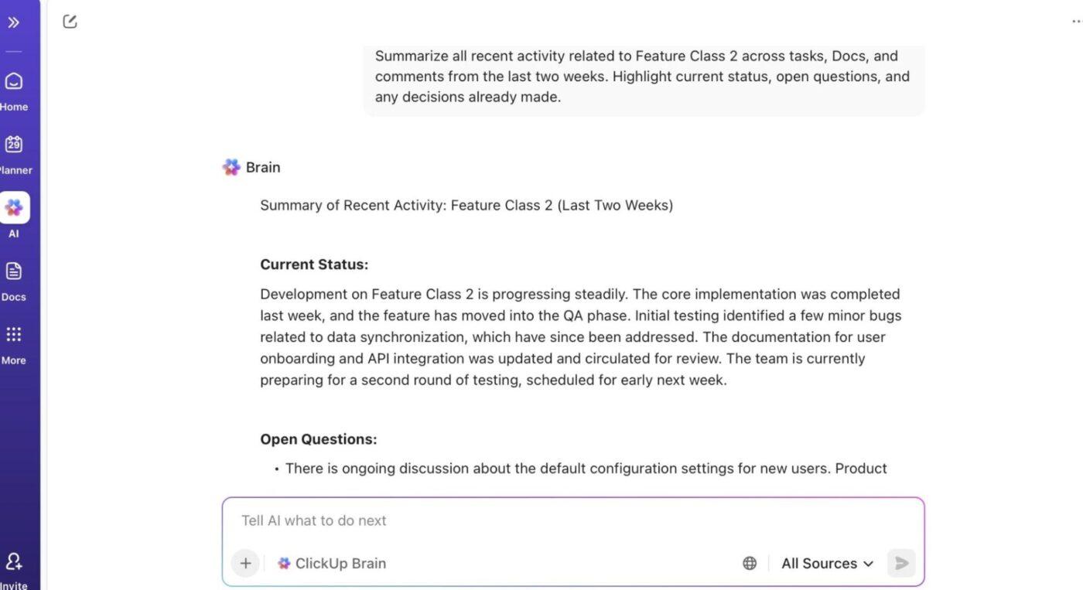The image size is (1083, 590).
Task: Focus the 'Tell AI what to do next' field
Action: (572, 520)
